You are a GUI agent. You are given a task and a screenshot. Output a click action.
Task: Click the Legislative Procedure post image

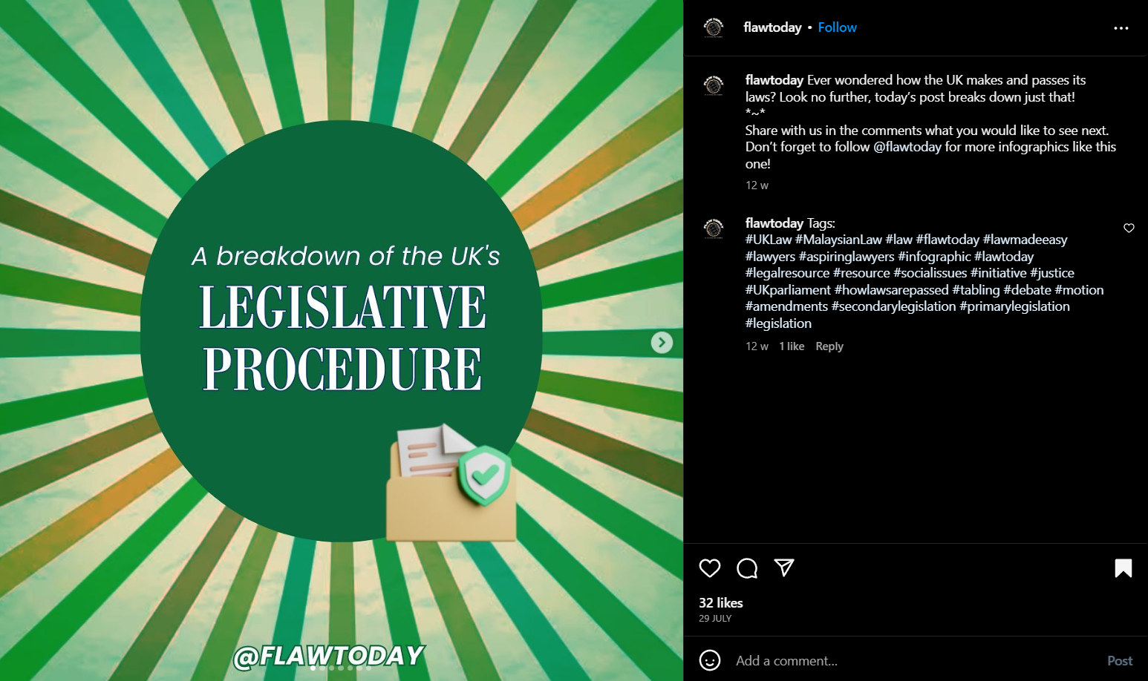[342, 340]
